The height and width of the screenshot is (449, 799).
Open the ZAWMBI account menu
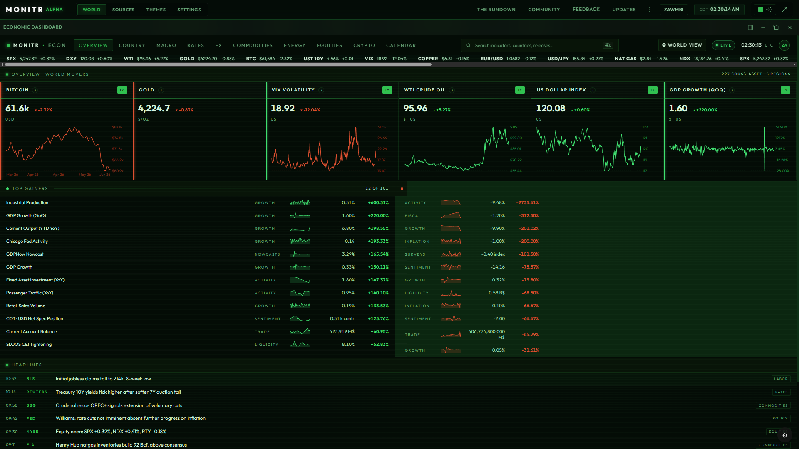(673, 10)
